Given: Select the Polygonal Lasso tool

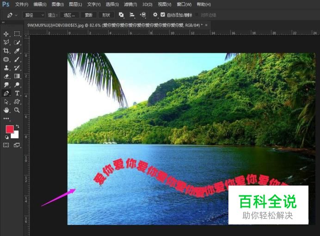Looking at the screenshot, I should coord(6,42).
